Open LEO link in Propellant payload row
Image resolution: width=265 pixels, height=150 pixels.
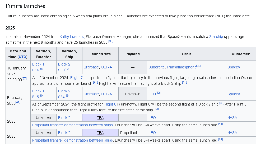(x=152, y=133)
